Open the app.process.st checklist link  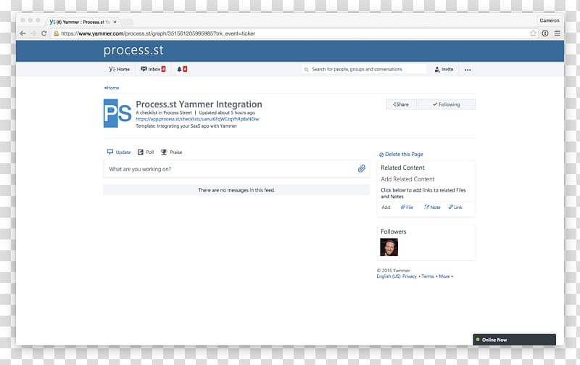pyautogui.click(x=197, y=119)
